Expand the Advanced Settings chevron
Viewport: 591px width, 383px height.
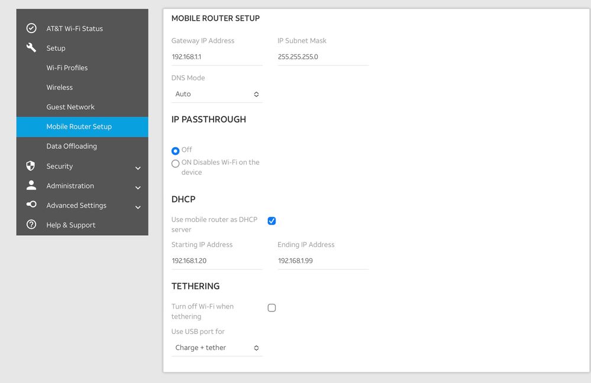pyautogui.click(x=138, y=207)
